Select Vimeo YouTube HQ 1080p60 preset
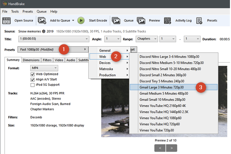This screenshot has width=231, height=154. 174,118
